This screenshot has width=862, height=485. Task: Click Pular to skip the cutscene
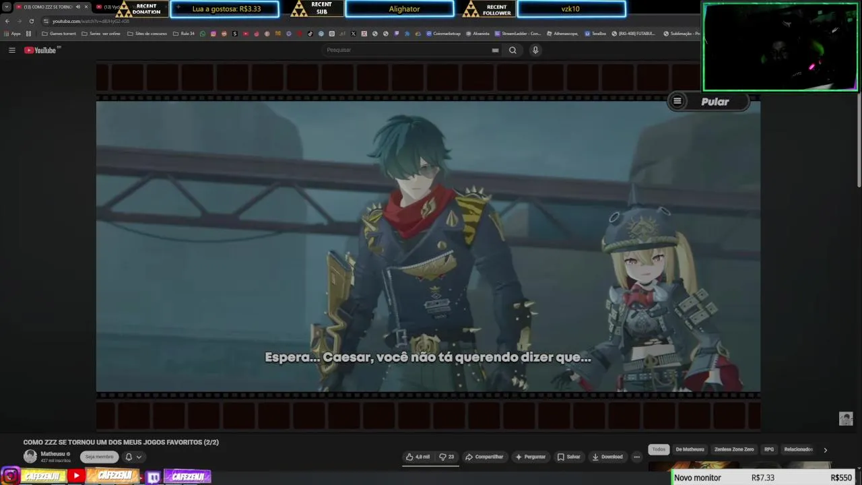715,102
